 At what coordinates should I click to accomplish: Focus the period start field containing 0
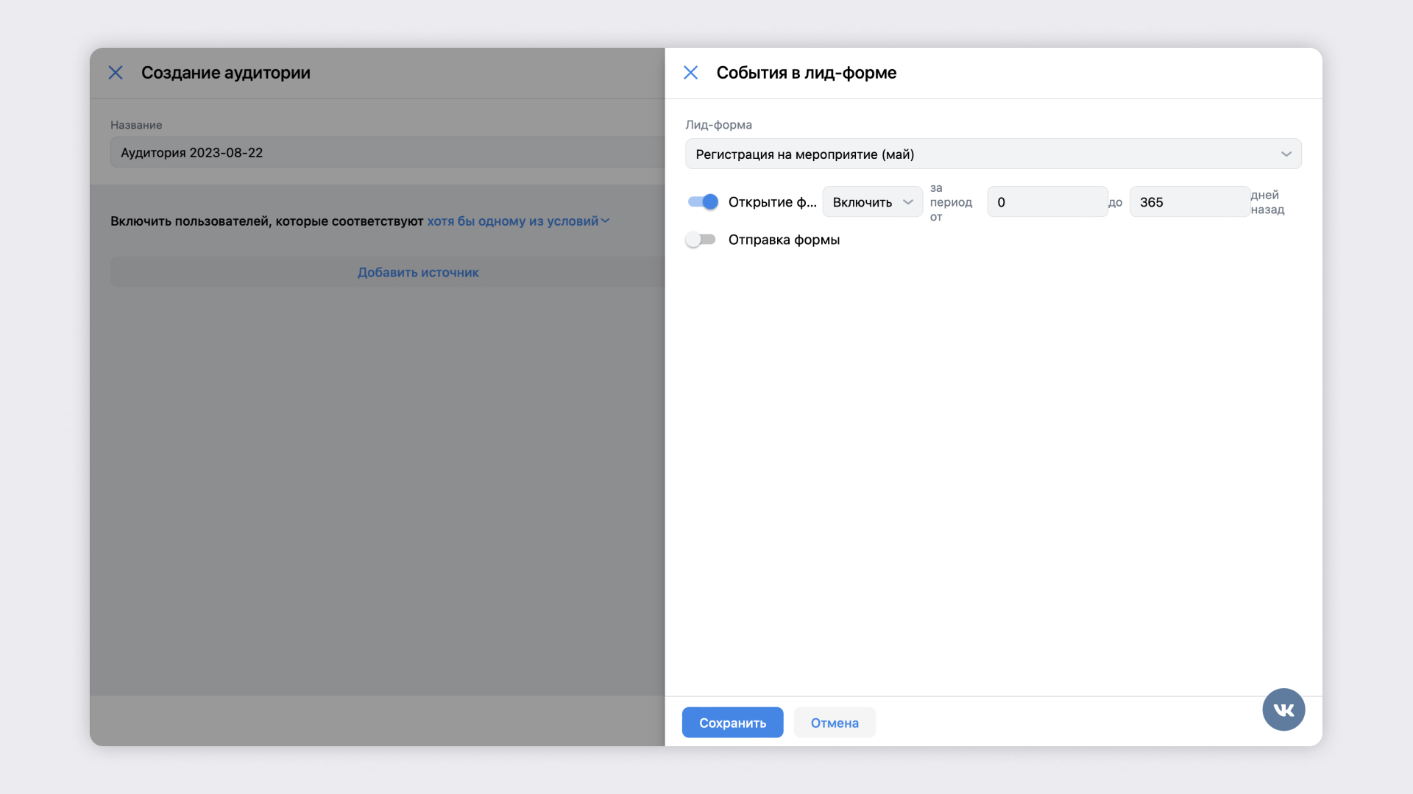pyautogui.click(x=1047, y=202)
